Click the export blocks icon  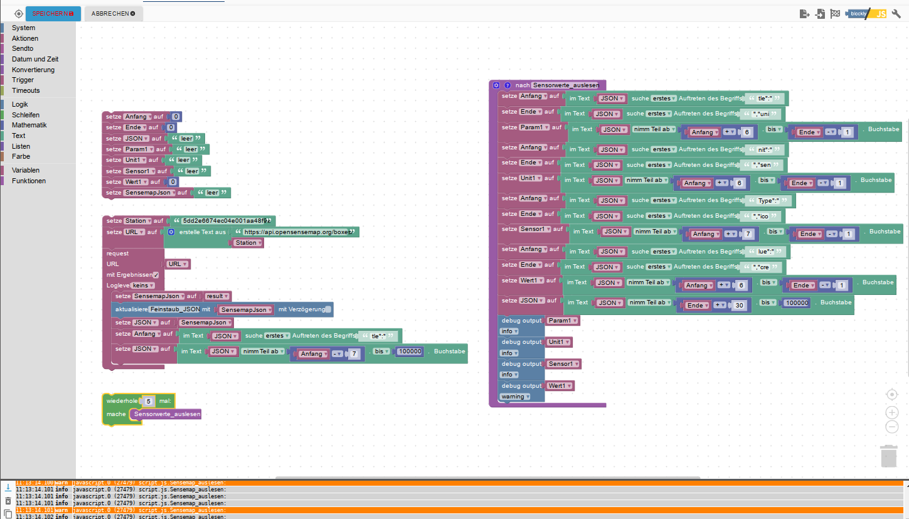(805, 13)
